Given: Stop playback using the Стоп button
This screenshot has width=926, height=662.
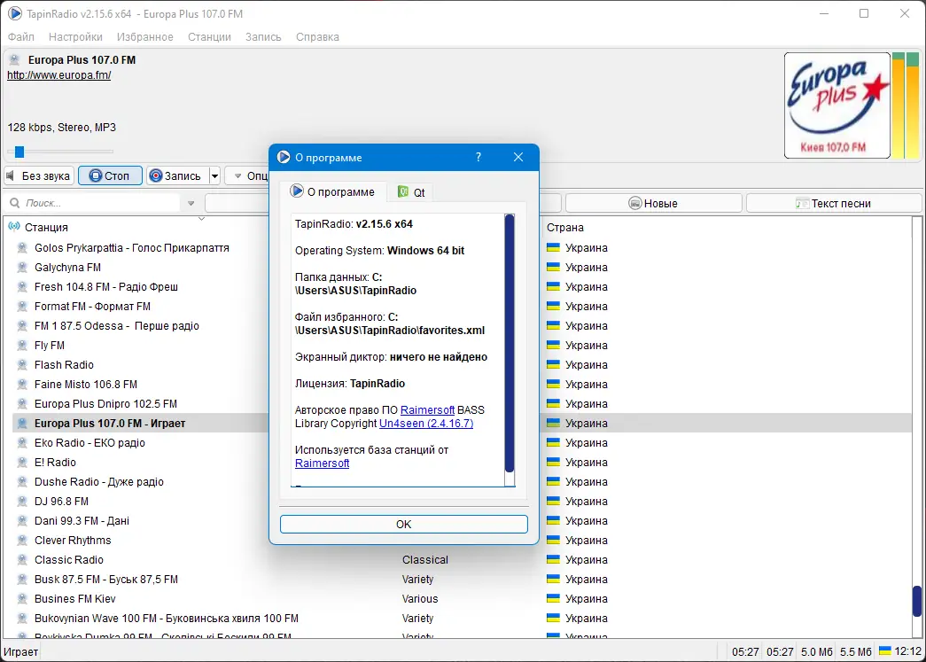Looking at the screenshot, I should [110, 175].
